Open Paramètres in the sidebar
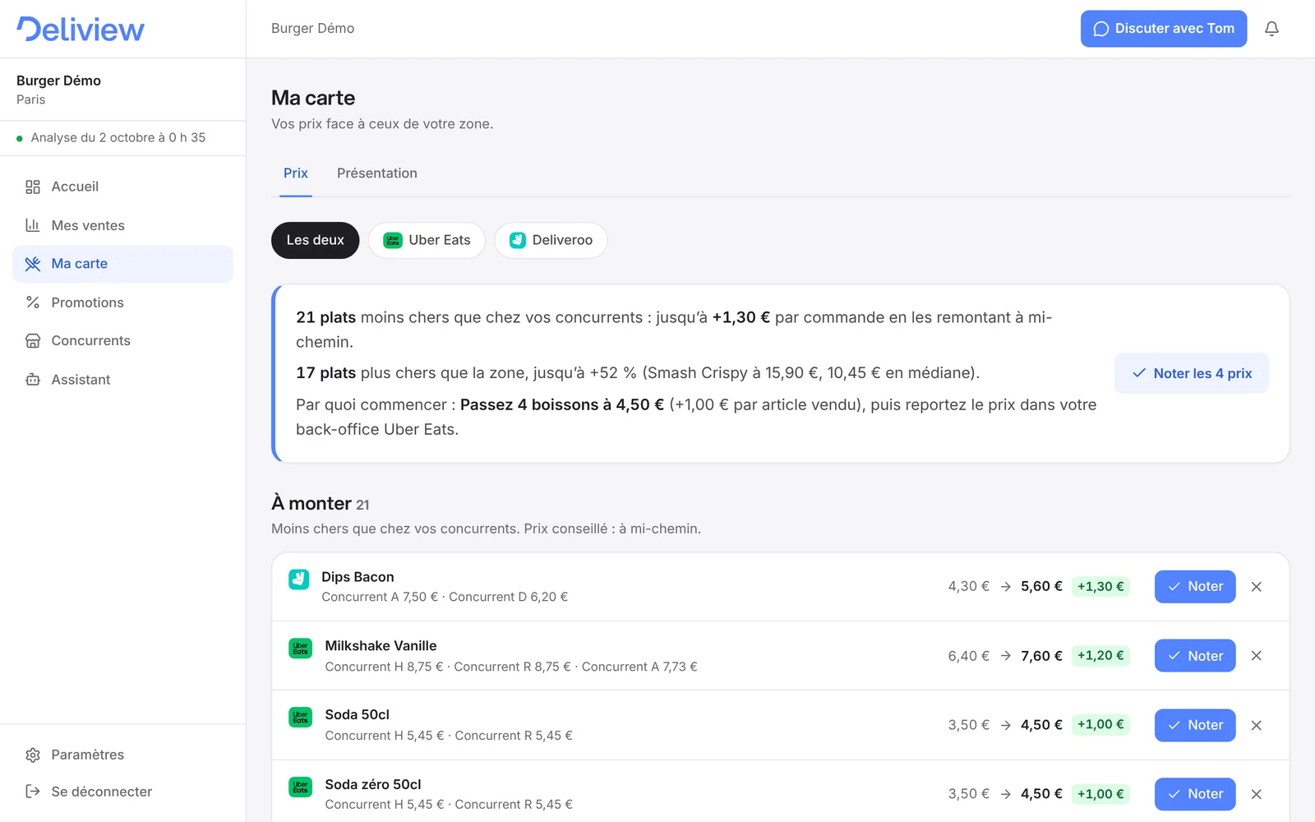Viewport: 1315px width, 822px height. click(122, 755)
